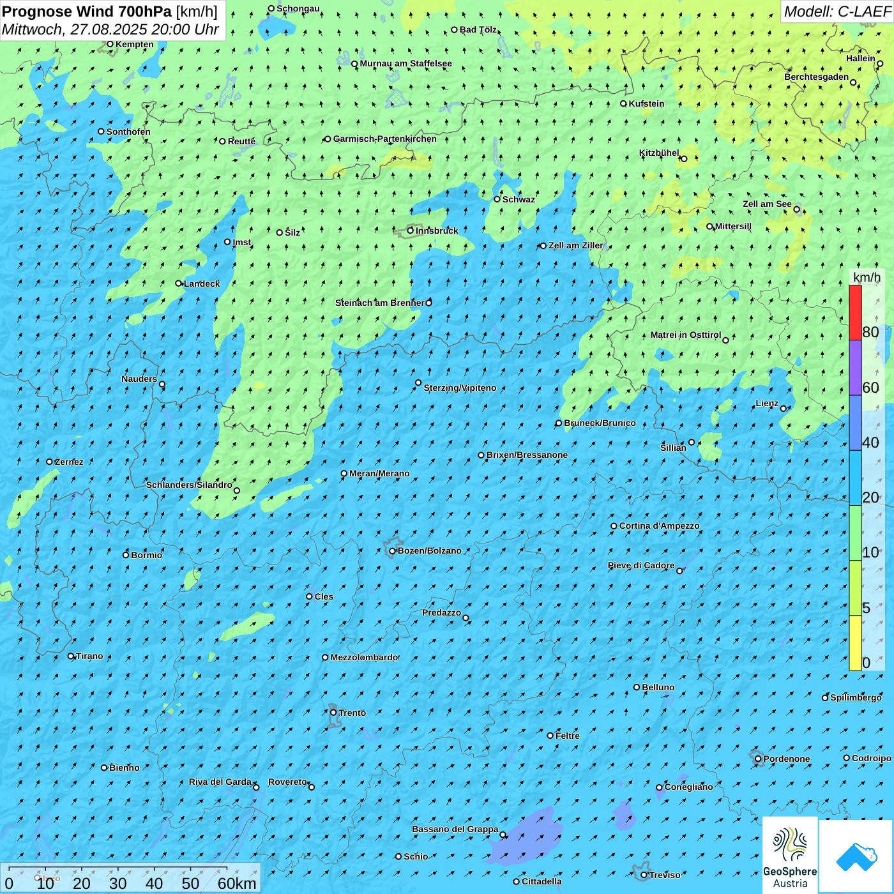
Task: Click the 'Mezzolombardo' label
Action: pyautogui.click(x=364, y=657)
